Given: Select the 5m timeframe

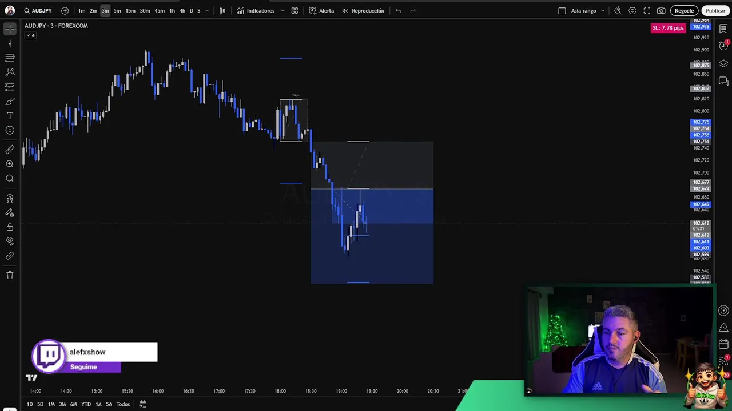Looking at the screenshot, I should 117,10.
